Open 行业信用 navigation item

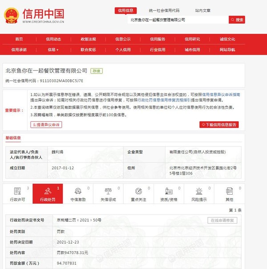point(158,50)
